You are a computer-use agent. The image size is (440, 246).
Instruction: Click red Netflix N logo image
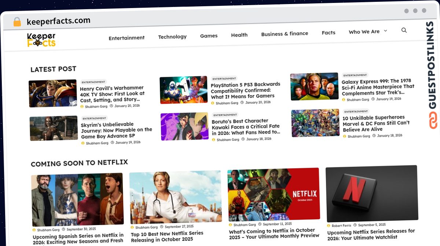point(372,193)
